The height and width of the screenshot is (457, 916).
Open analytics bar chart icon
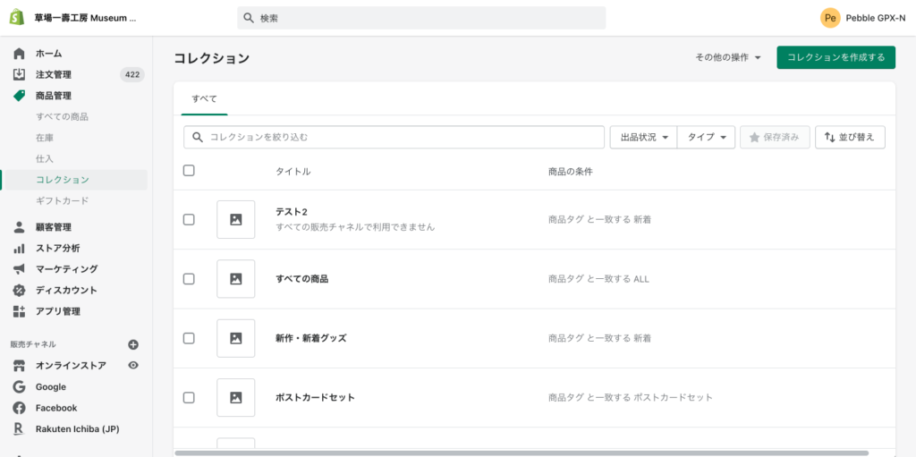[x=19, y=248]
